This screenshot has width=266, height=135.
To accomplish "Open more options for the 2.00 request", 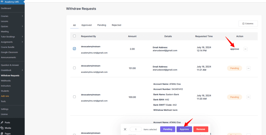I will pos(245,49).
